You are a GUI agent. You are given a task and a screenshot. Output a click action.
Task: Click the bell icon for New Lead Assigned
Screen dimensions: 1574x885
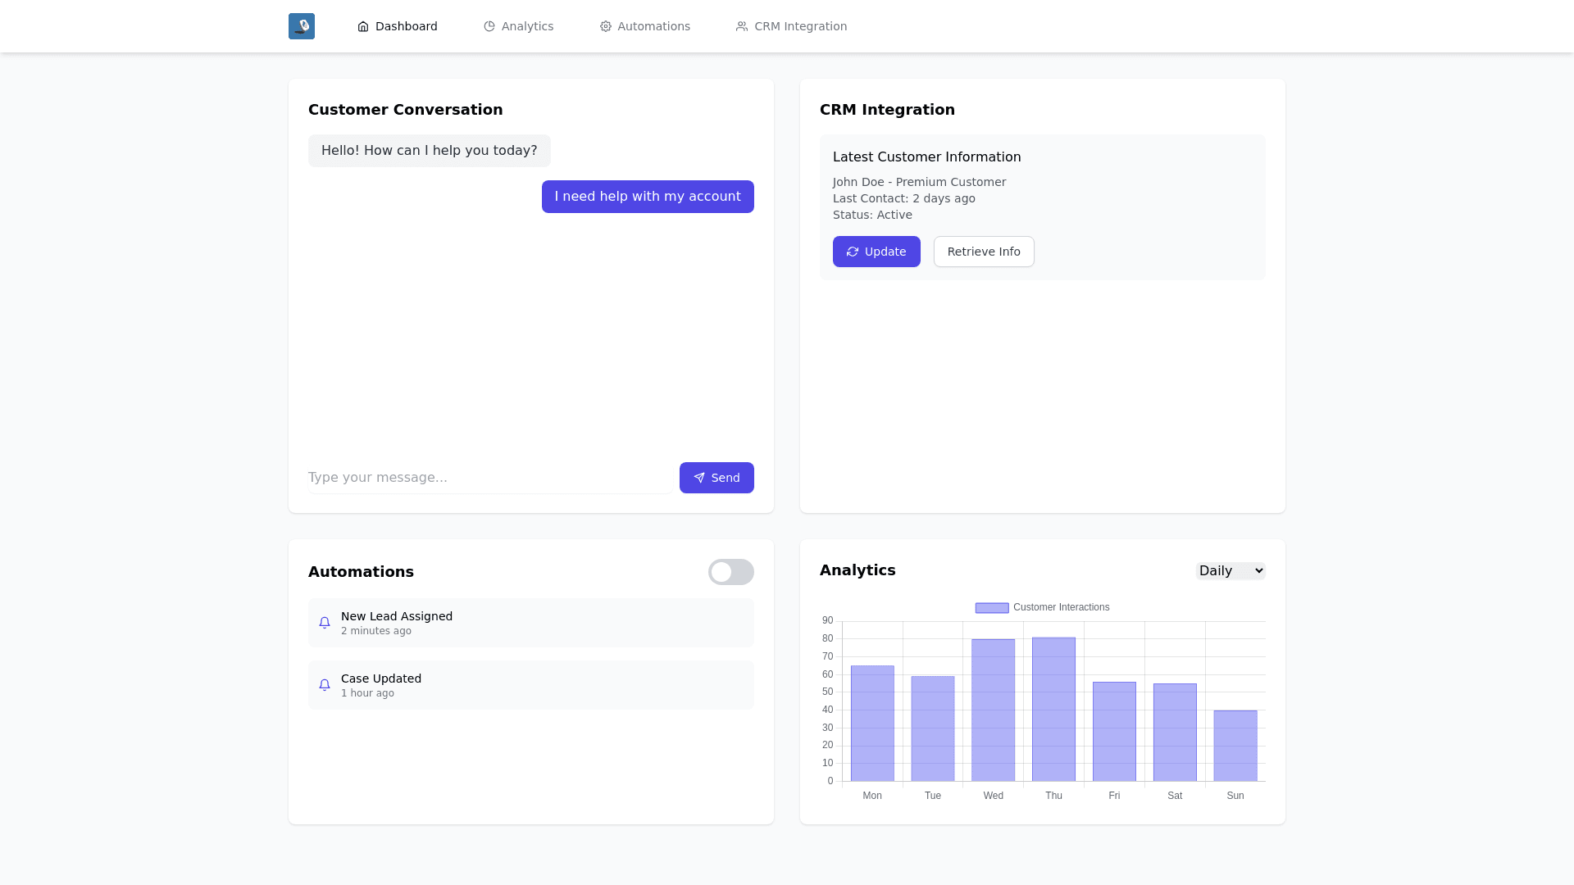coord(325,623)
